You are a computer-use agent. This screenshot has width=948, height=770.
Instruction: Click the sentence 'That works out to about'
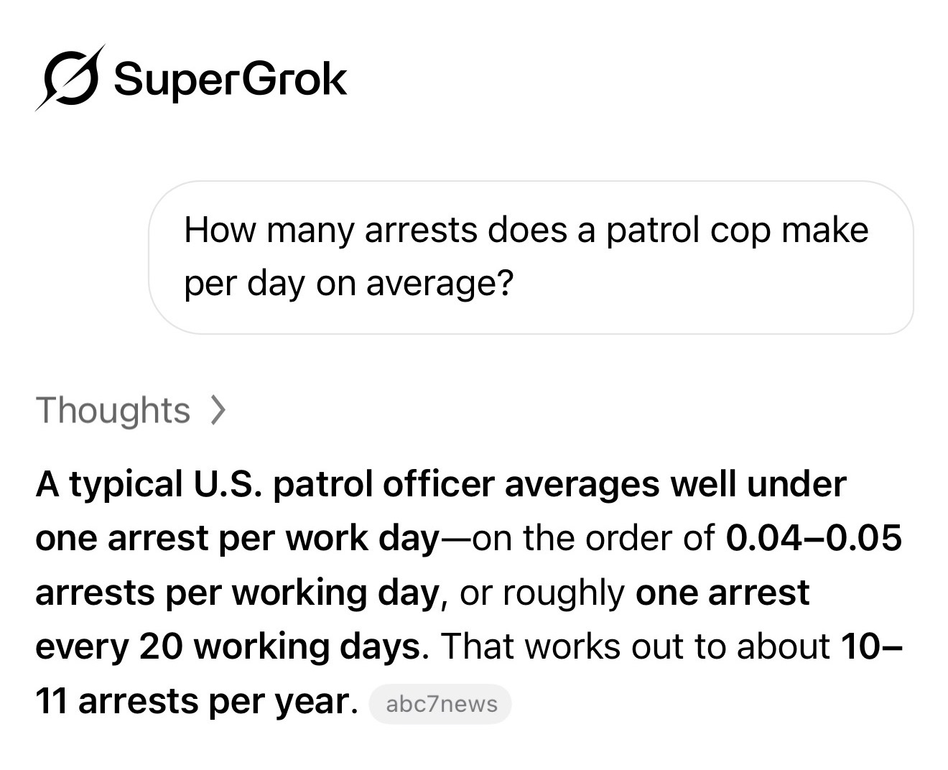[636, 646]
